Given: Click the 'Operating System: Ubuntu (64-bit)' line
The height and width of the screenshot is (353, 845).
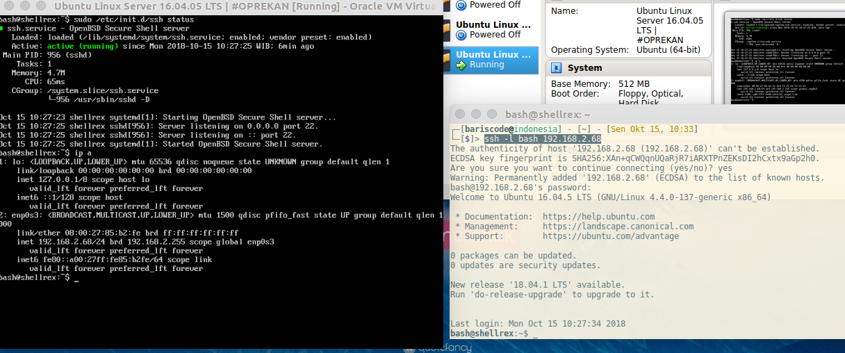Looking at the screenshot, I should tap(625, 50).
